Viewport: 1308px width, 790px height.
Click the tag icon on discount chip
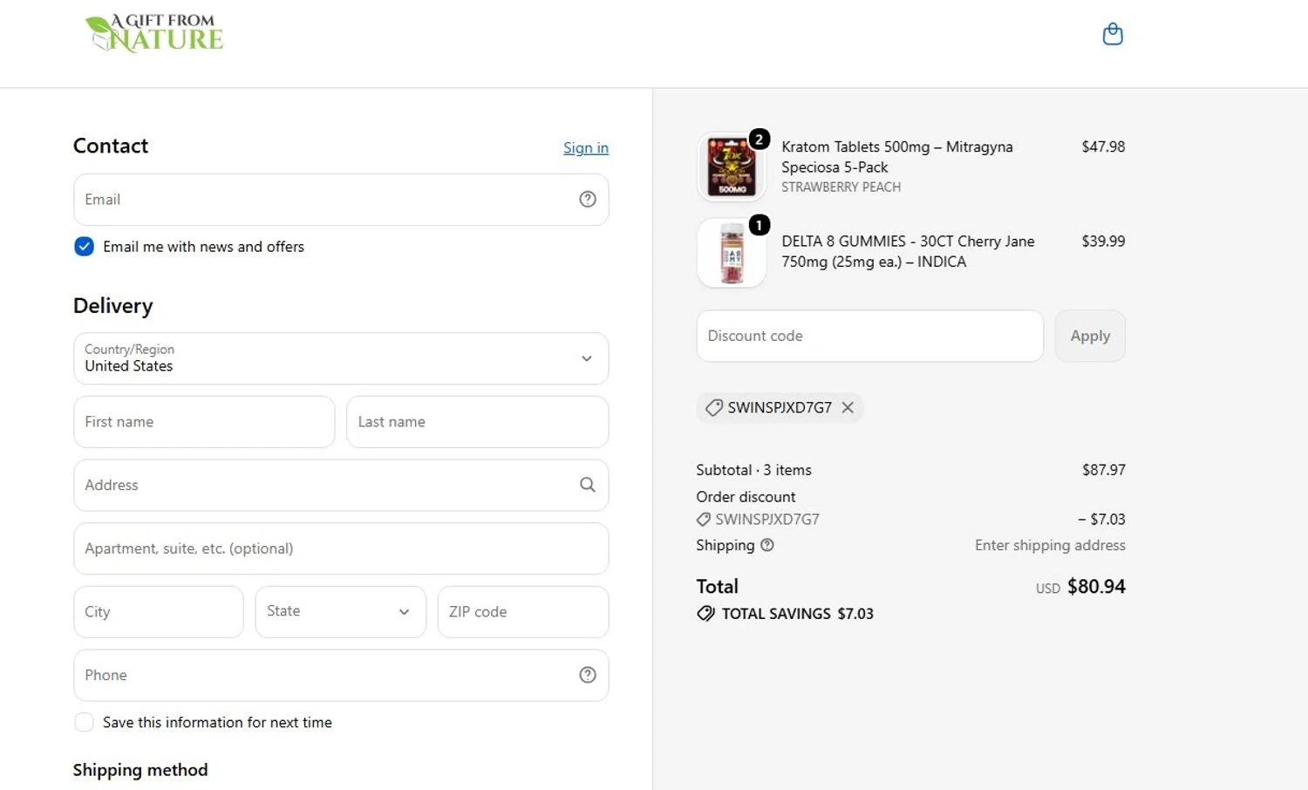(713, 407)
